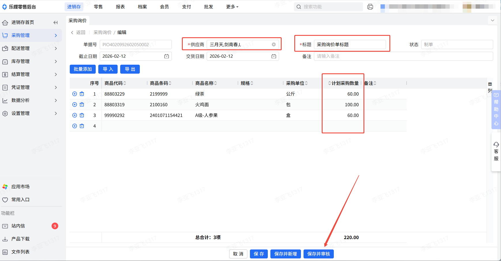Click the 标题 input field
Image resolution: width=501 pixels, height=261 pixels.
(350, 44)
